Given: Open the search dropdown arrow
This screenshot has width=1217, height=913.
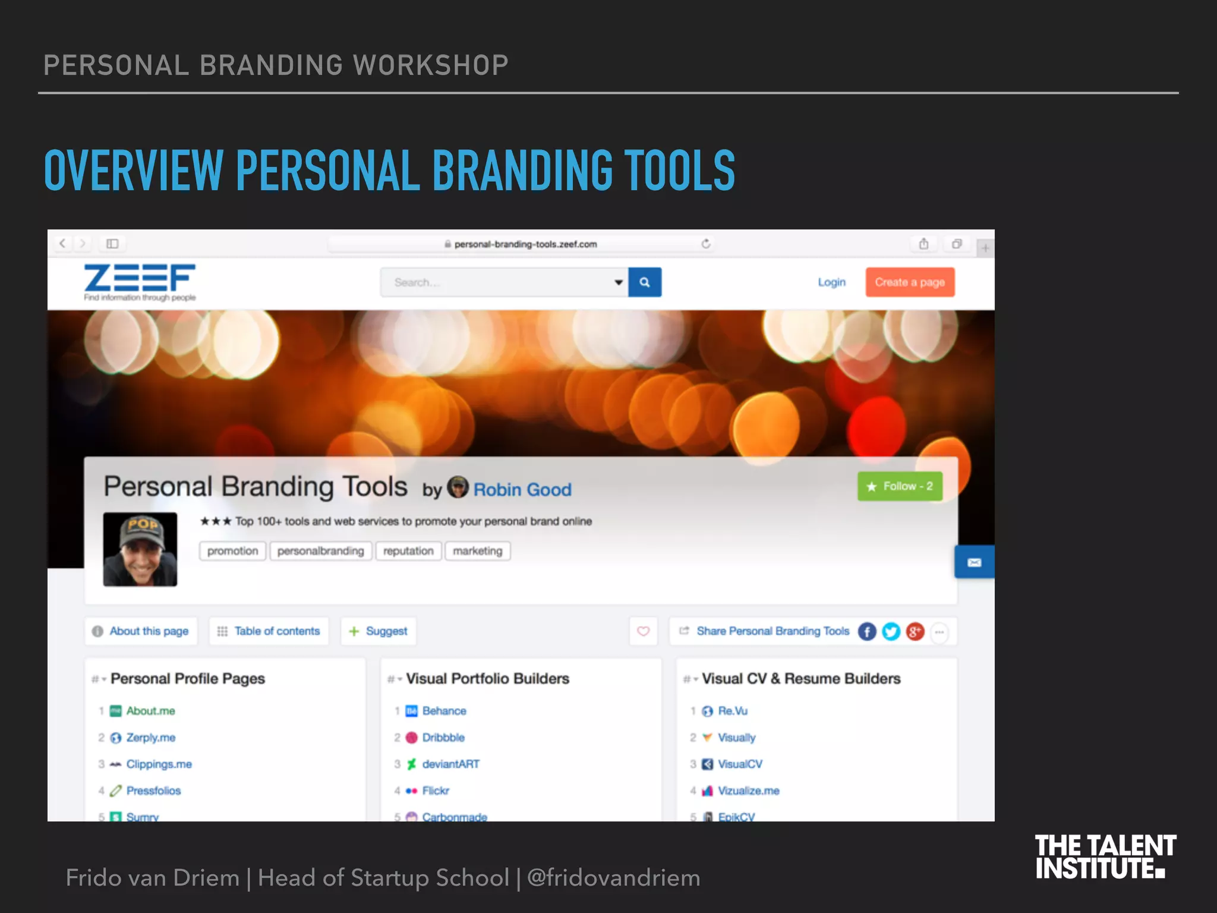Looking at the screenshot, I should click(x=618, y=282).
